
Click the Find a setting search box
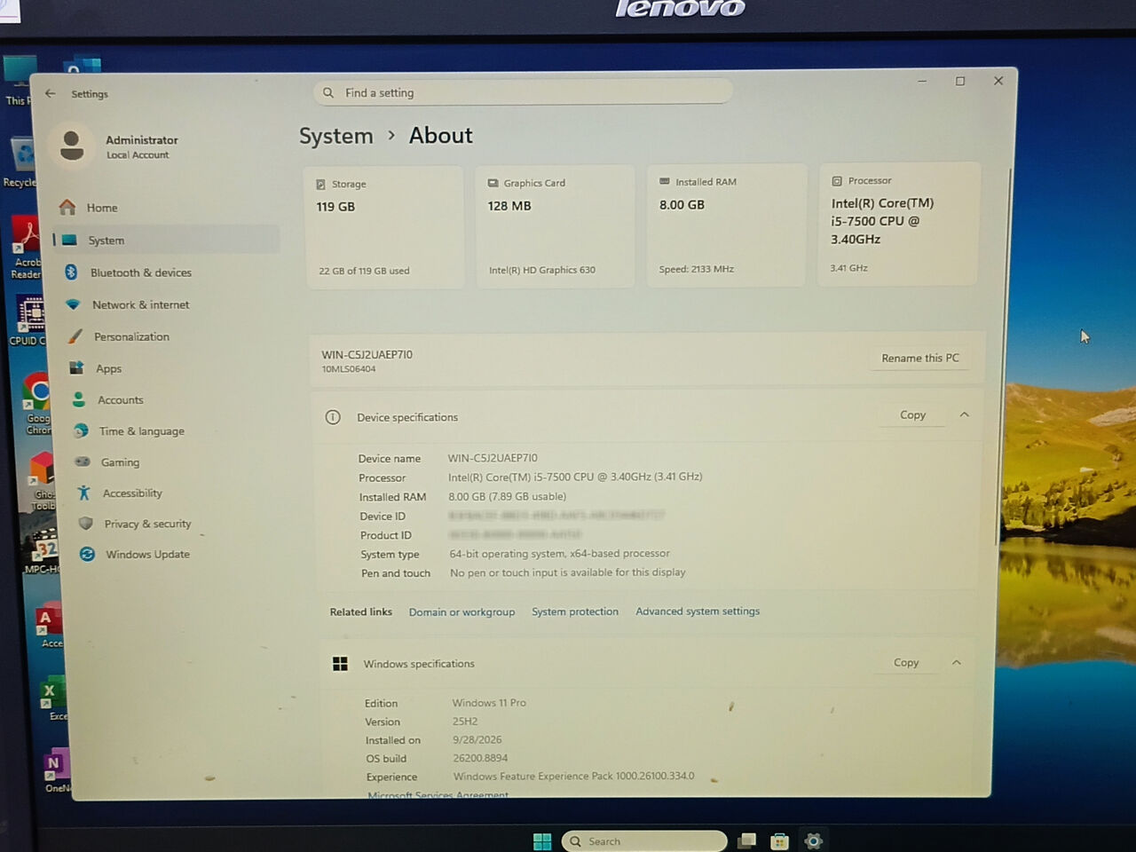[x=523, y=92]
